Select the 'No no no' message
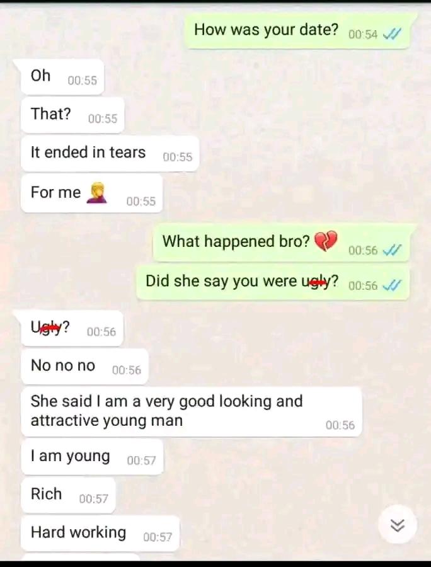The image size is (431, 567). pos(84,367)
